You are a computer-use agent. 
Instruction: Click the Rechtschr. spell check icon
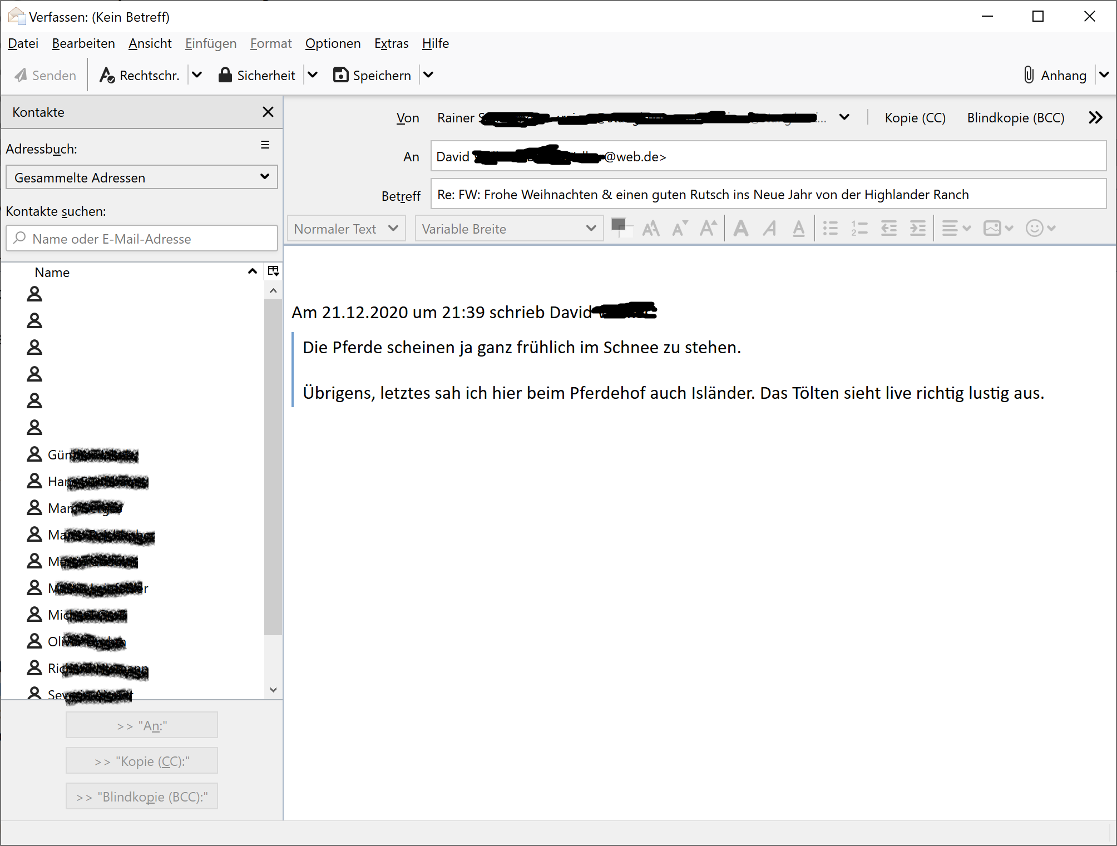(107, 75)
